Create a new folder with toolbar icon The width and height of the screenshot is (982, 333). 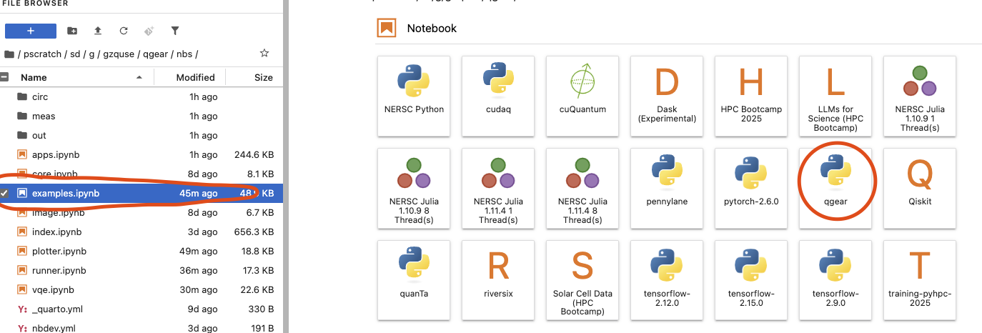coord(72,31)
